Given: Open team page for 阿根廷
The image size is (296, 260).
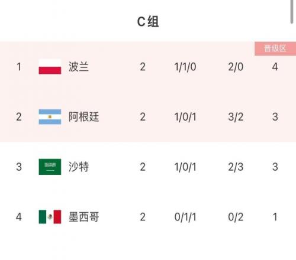Looking at the screenshot, I should 83,117.
